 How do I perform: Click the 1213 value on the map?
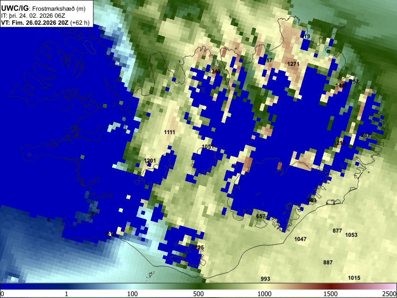pyautogui.click(x=340, y=143)
